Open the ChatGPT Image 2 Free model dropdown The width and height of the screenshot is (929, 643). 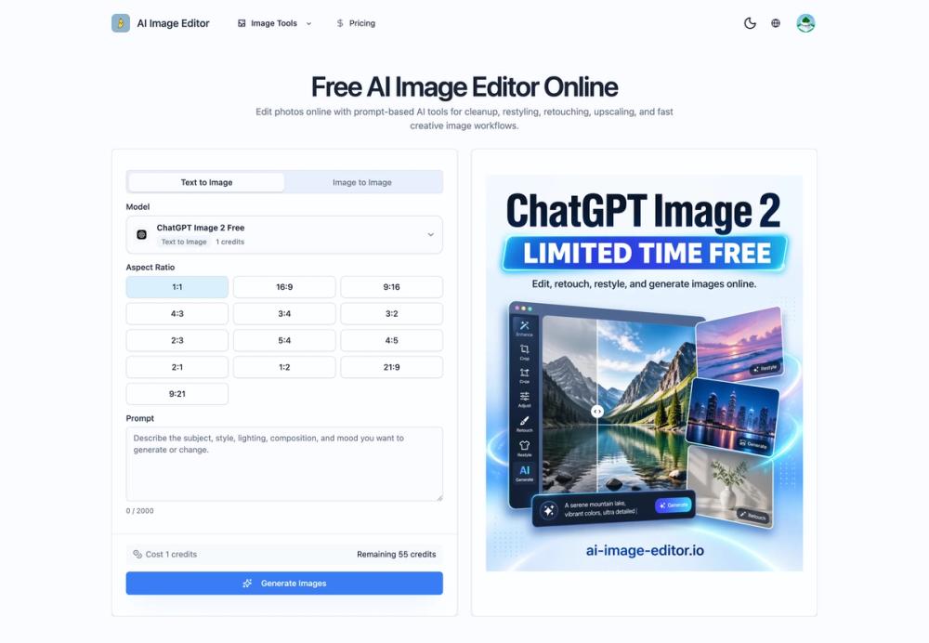click(x=284, y=234)
